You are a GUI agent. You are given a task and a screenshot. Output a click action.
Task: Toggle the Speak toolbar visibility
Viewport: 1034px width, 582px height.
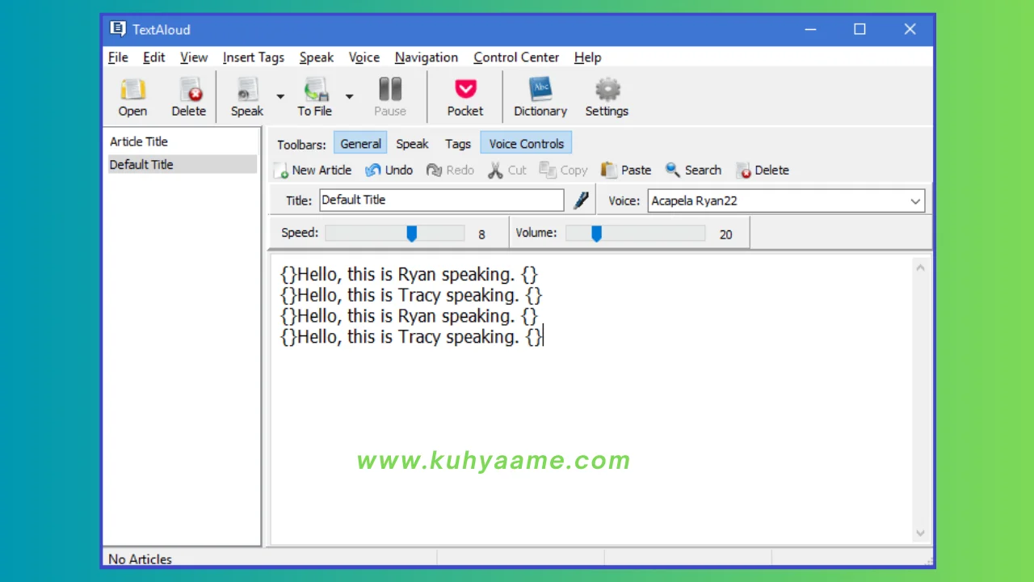412,144
